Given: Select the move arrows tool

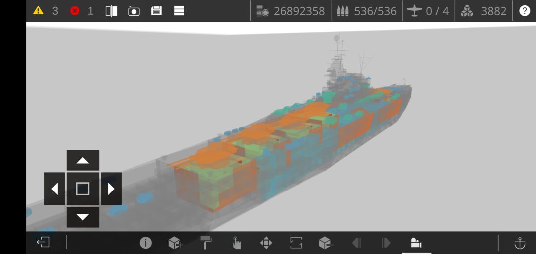Looking at the screenshot, I should click(x=266, y=243).
